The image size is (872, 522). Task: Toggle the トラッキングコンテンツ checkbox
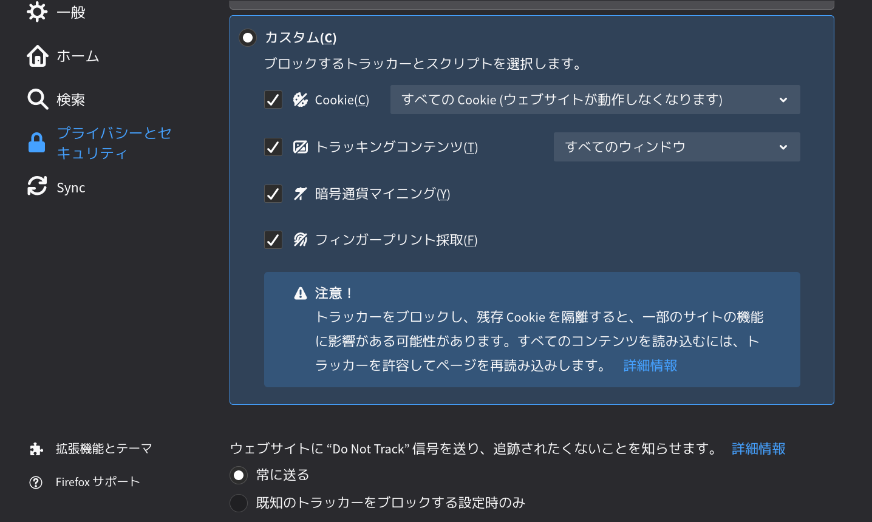coord(273,147)
